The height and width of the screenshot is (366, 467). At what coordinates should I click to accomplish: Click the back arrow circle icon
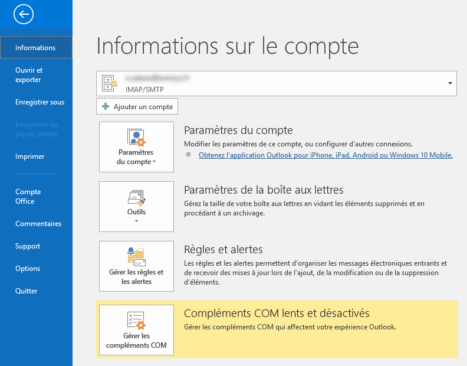[x=24, y=14]
